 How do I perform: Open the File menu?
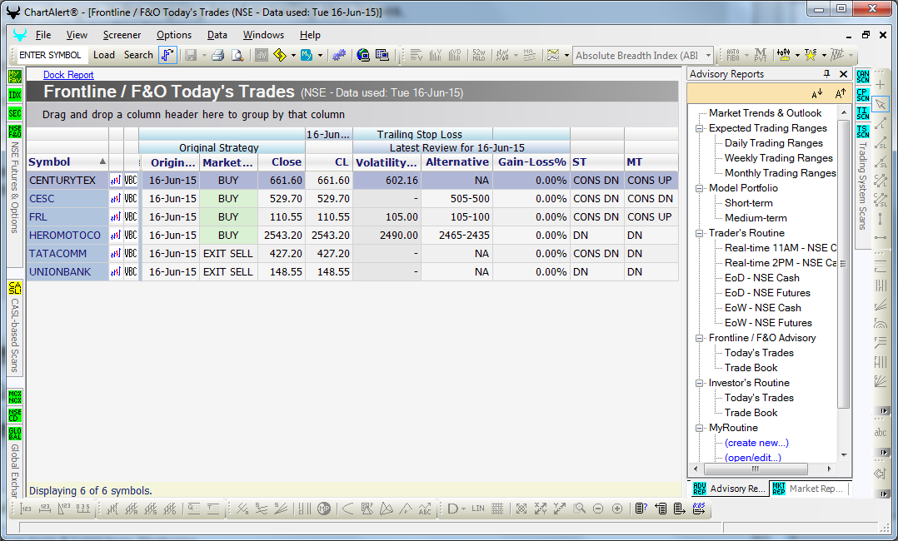tap(43, 35)
